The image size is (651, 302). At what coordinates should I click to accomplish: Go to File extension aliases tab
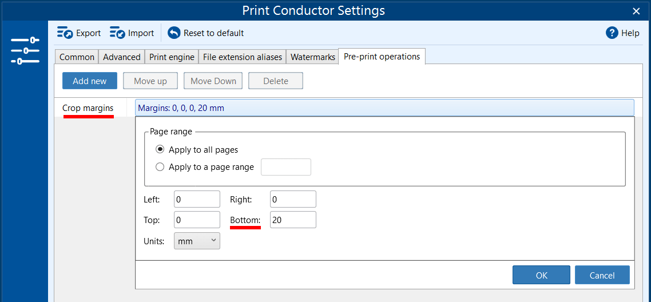[x=242, y=57]
